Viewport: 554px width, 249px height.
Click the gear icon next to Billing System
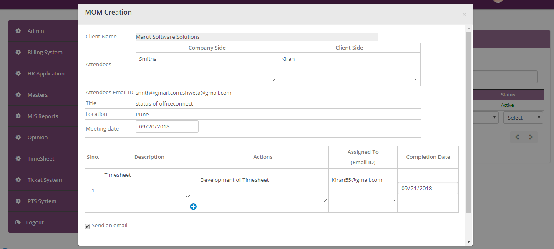click(x=18, y=52)
